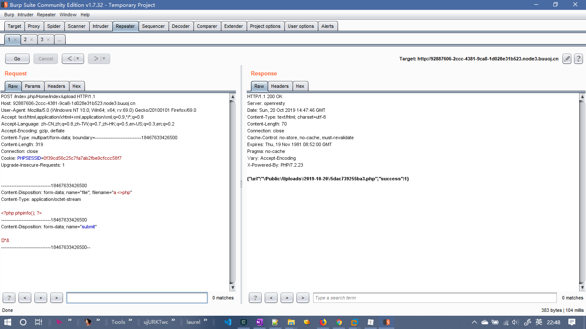This screenshot has width=586, height=329.
Task: Switch to Target tab
Action: pos(14,26)
